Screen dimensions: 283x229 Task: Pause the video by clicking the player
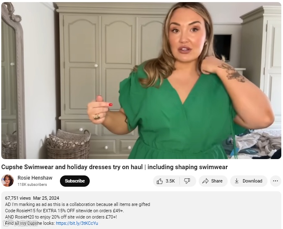141,80
